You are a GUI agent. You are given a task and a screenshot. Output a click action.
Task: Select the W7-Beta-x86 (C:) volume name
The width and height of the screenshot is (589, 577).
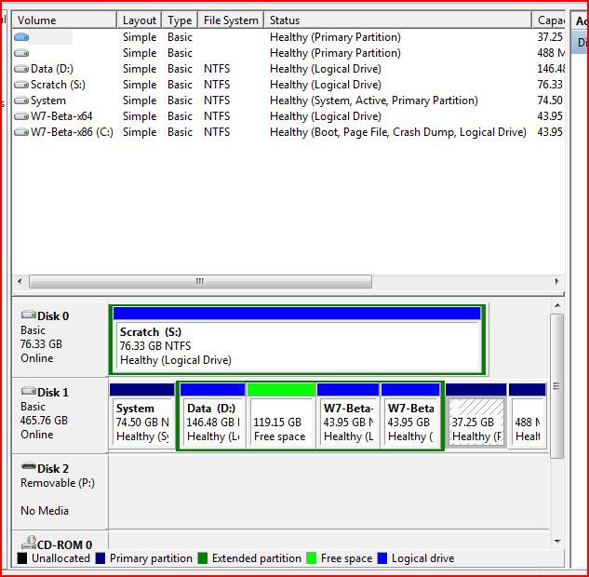pyautogui.click(x=72, y=132)
